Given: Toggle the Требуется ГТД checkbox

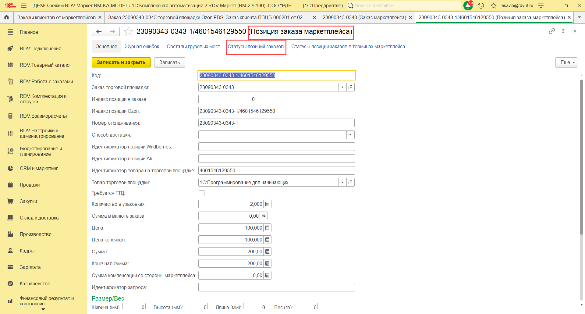Looking at the screenshot, I should pyautogui.click(x=201, y=193).
